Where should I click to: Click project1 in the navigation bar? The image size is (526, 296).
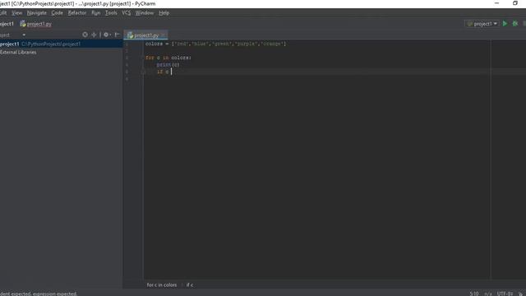(7, 24)
